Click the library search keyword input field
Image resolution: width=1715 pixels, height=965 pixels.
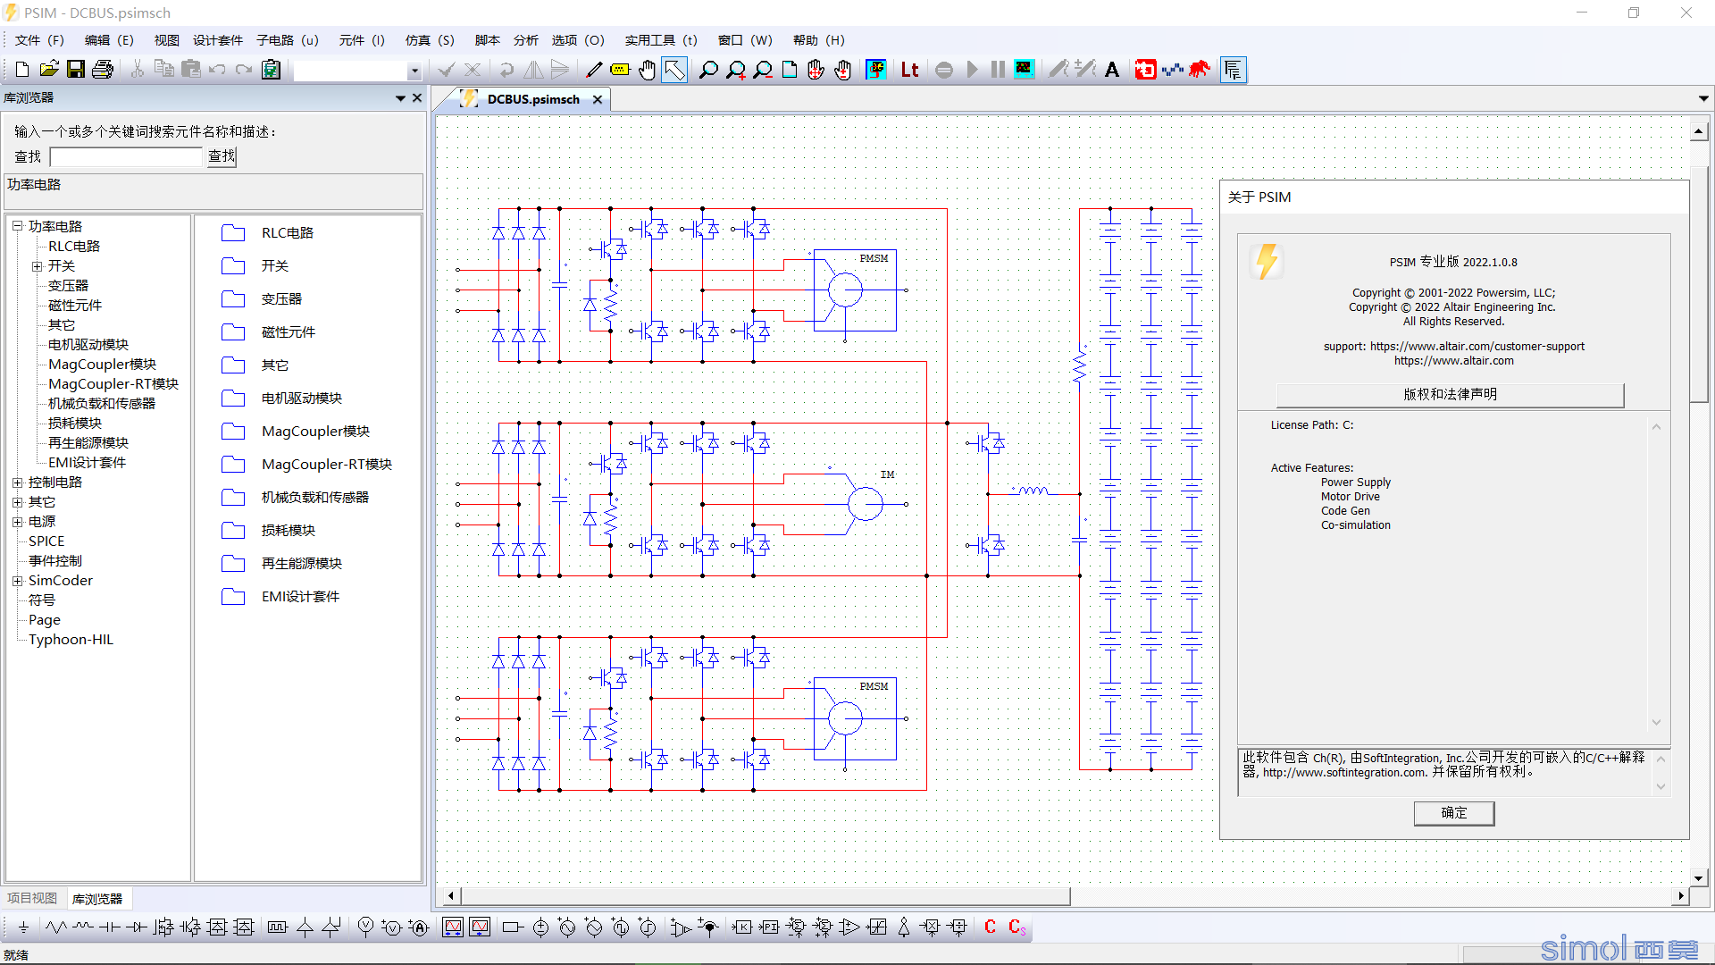(x=127, y=157)
